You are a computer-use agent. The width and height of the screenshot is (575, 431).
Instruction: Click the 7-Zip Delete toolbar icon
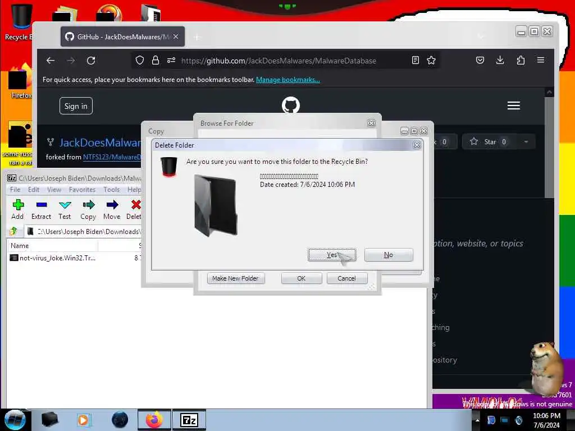134,210
